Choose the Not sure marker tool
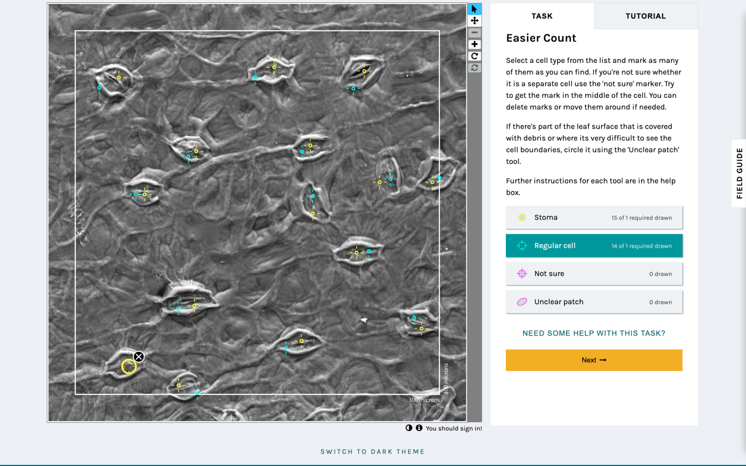This screenshot has height=466, width=746. [x=594, y=274]
